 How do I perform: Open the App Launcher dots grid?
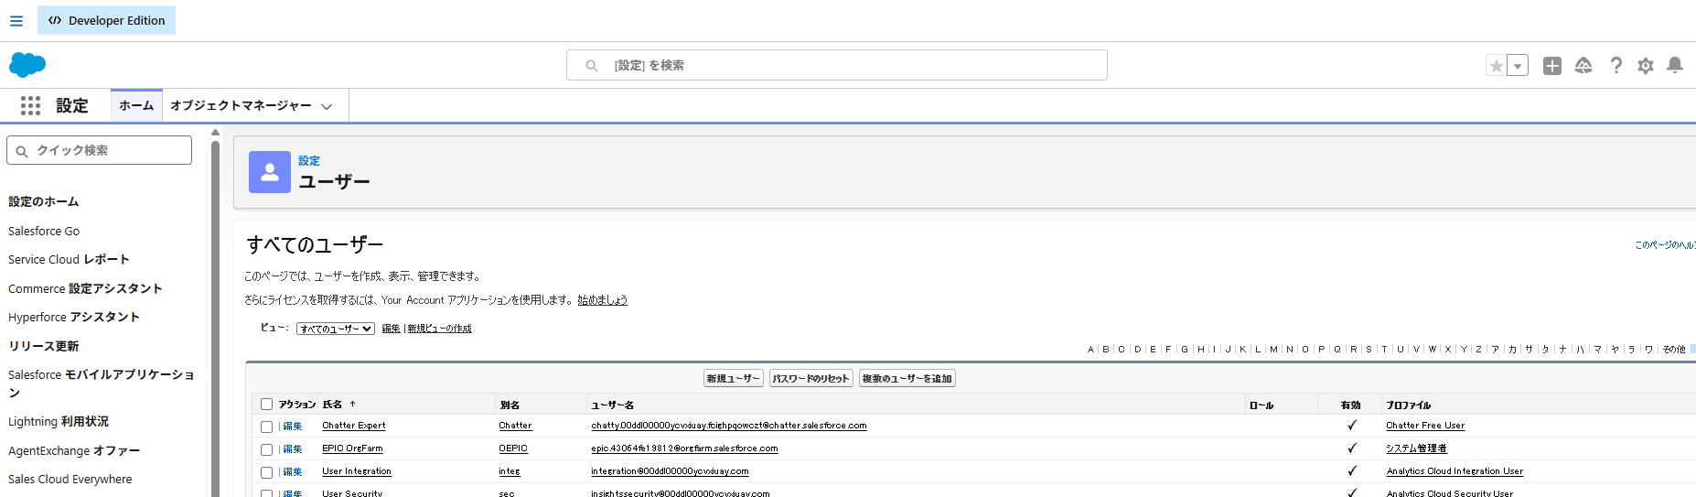click(x=30, y=106)
